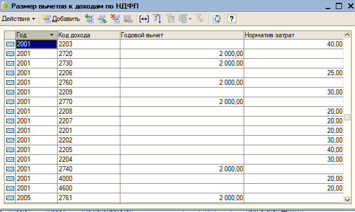Select income code 2202 cell
355x212 pixels.
click(x=89, y=140)
